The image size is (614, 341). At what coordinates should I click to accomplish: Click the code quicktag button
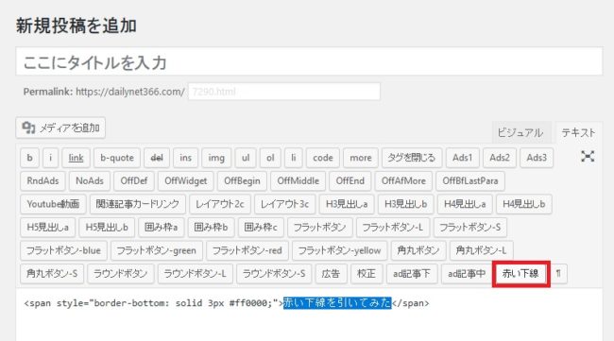(323, 158)
